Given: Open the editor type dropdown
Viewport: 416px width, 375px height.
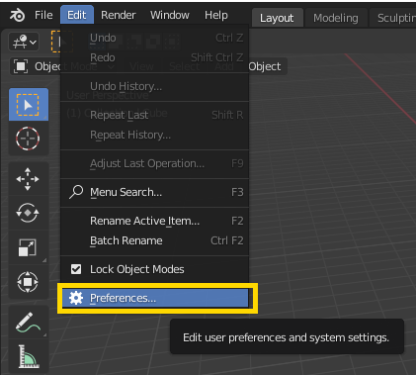Looking at the screenshot, I should click(24, 42).
